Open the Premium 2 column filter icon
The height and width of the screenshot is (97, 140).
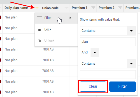point(120,8)
